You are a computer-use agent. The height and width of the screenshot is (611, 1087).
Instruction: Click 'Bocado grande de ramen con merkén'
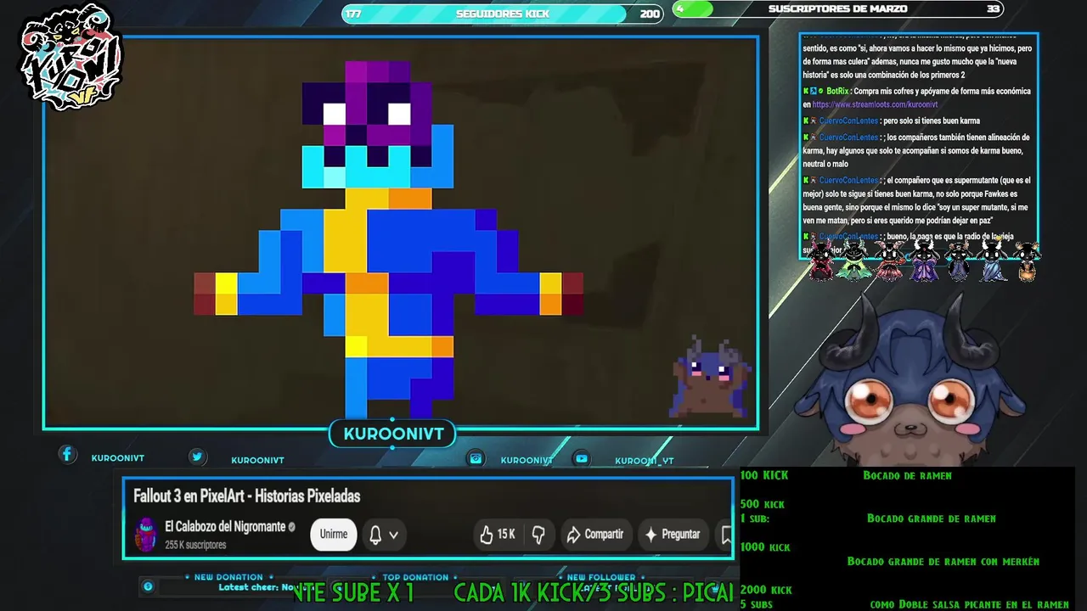coord(943,562)
